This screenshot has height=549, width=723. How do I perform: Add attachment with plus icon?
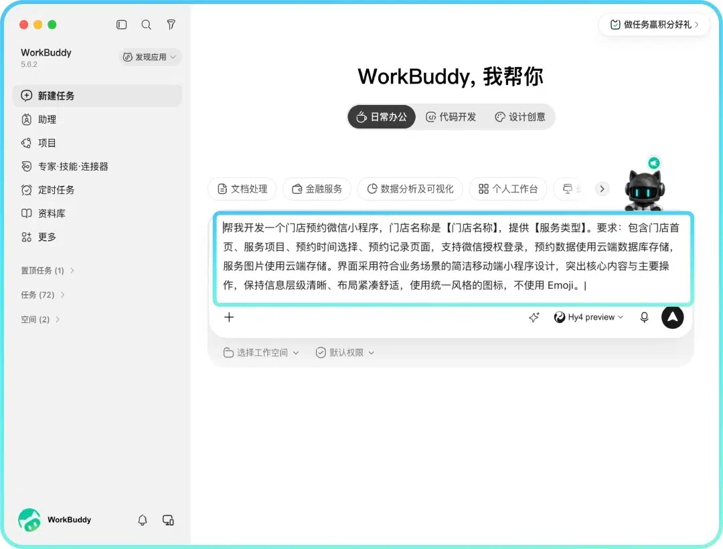tap(229, 317)
